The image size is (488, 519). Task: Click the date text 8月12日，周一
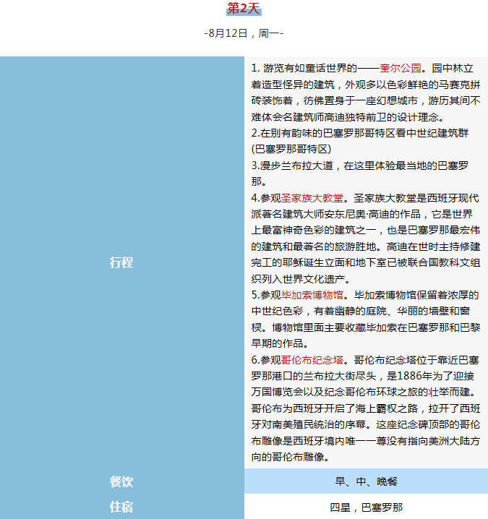tap(244, 33)
